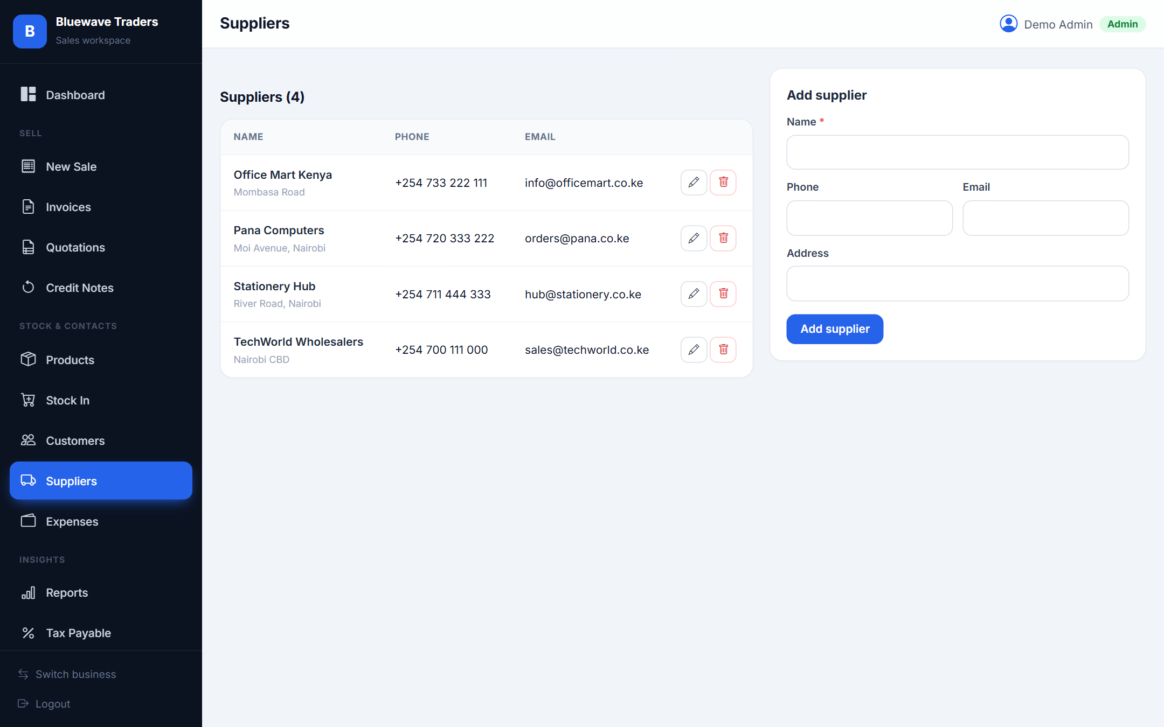Click the Address input field
Image resolution: width=1164 pixels, height=727 pixels.
(x=958, y=283)
